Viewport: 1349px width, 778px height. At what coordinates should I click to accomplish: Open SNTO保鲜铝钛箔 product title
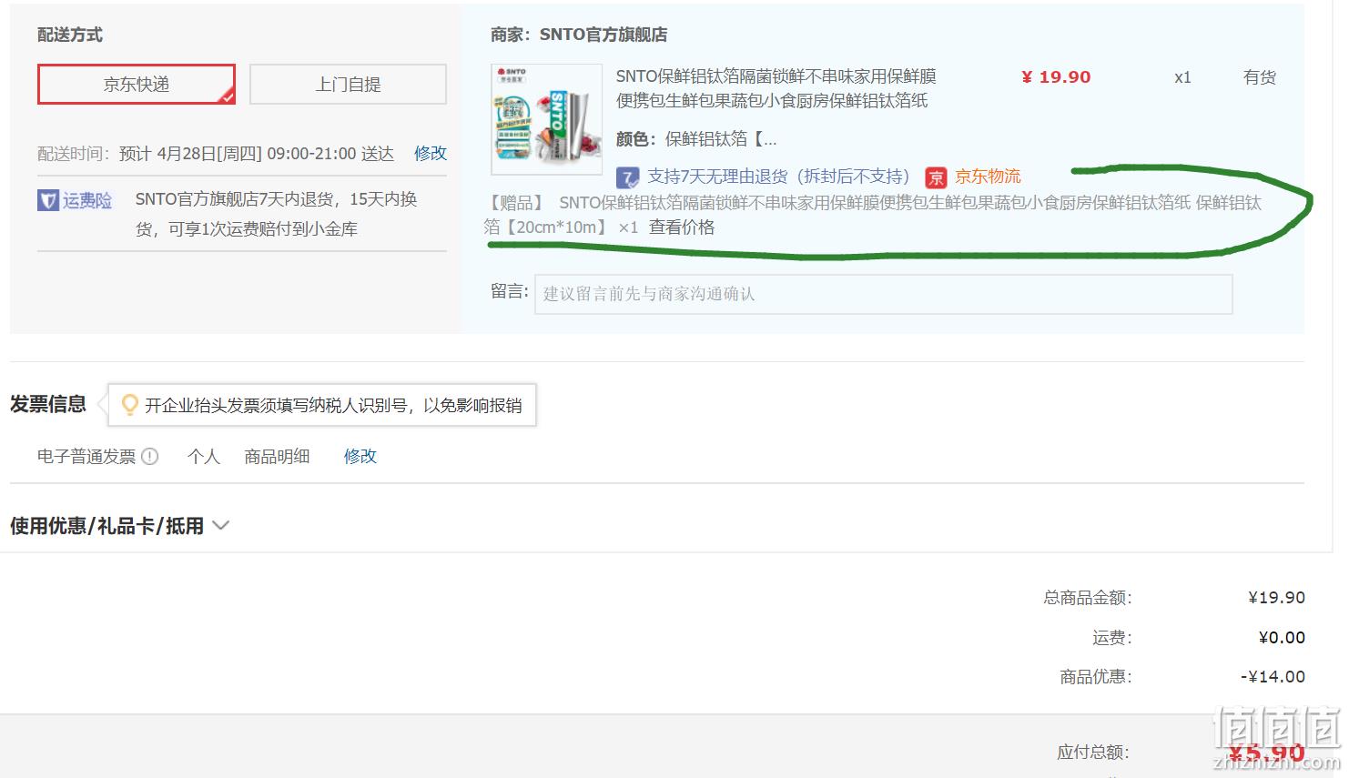776,88
